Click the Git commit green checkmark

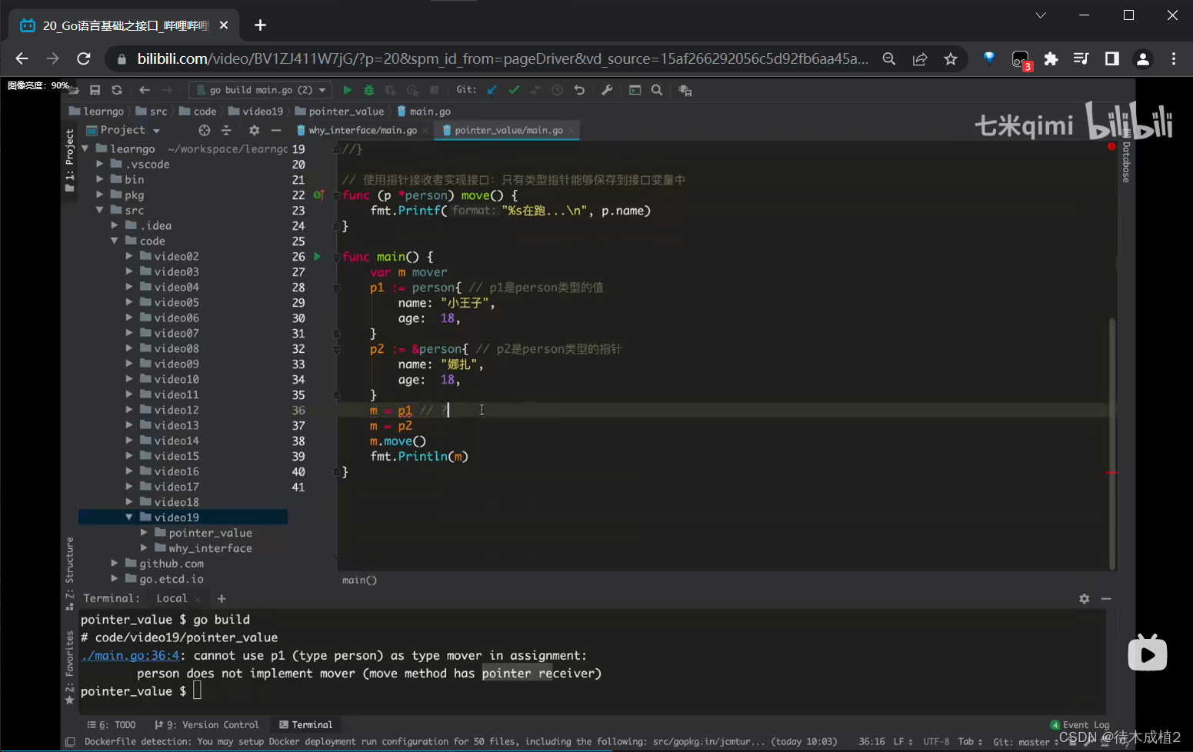coord(514,90)
